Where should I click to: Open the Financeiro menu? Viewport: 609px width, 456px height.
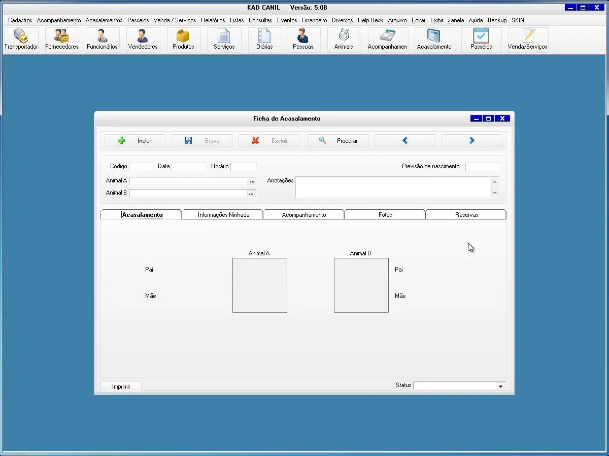tap(314, 20)
